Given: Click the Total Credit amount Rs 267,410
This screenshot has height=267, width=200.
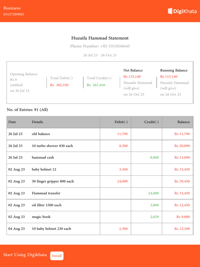Looking at the screenshot, I should click(x=96, y=85).
